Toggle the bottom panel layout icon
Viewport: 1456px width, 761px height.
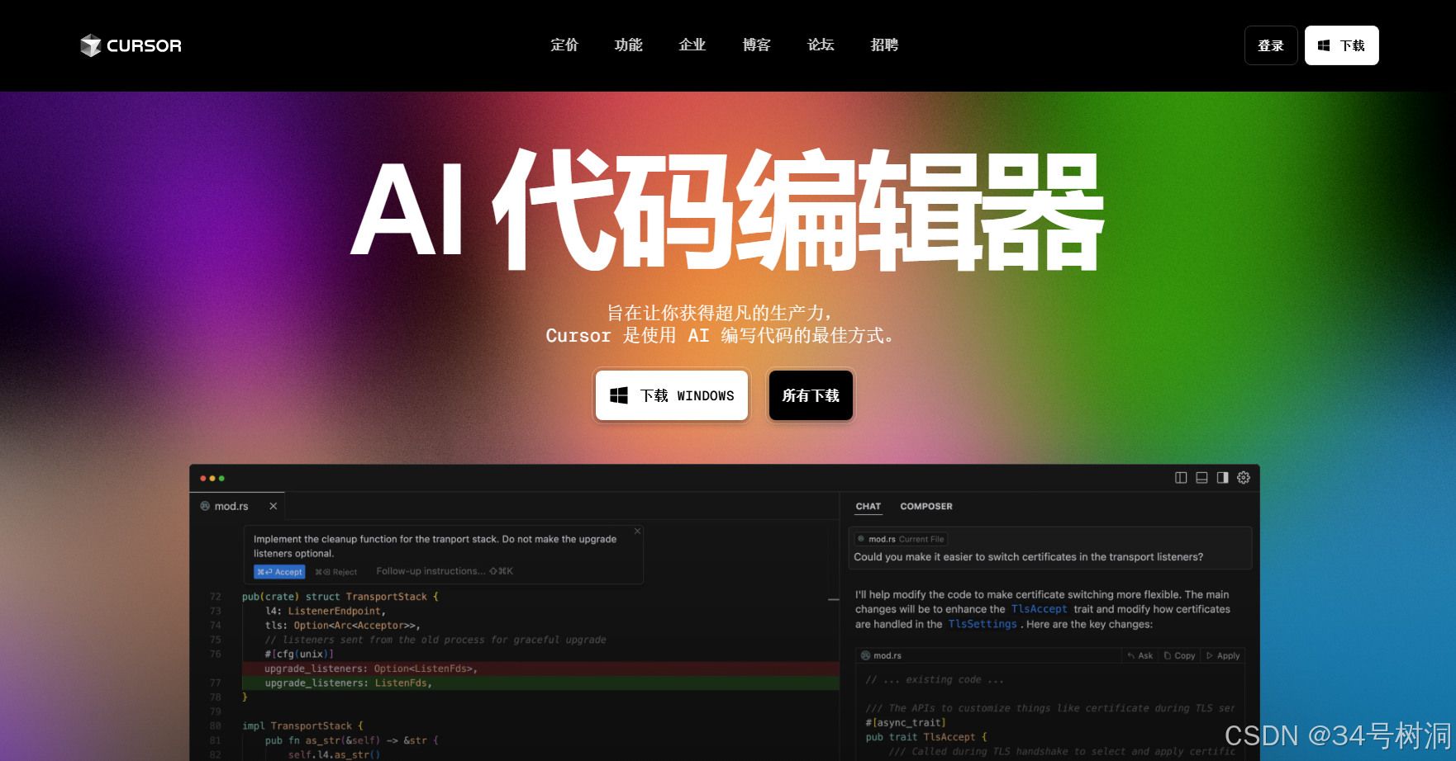click(1201, 478)
